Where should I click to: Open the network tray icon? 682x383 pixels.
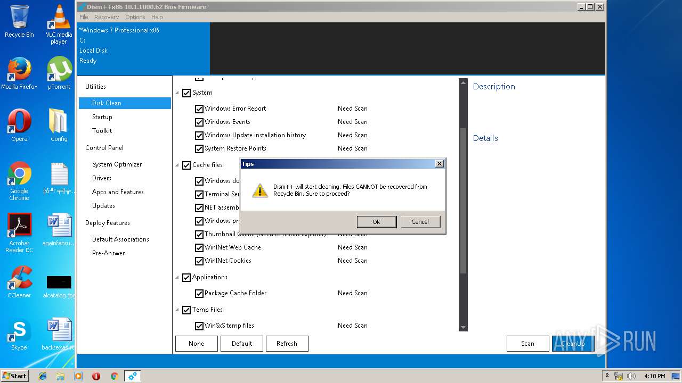pos(619,376)
